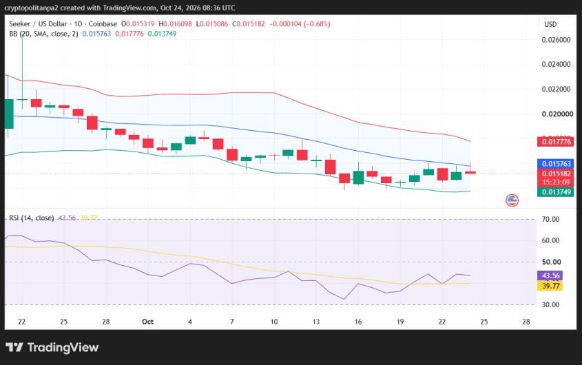
Task: Click the 0.022000 price axis label
Action: tap(556, 89)
